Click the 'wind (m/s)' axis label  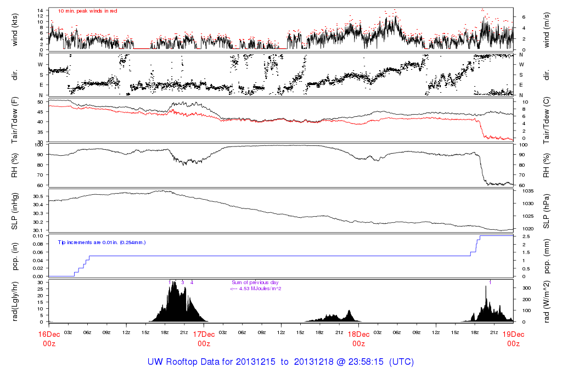pos(546,30)
